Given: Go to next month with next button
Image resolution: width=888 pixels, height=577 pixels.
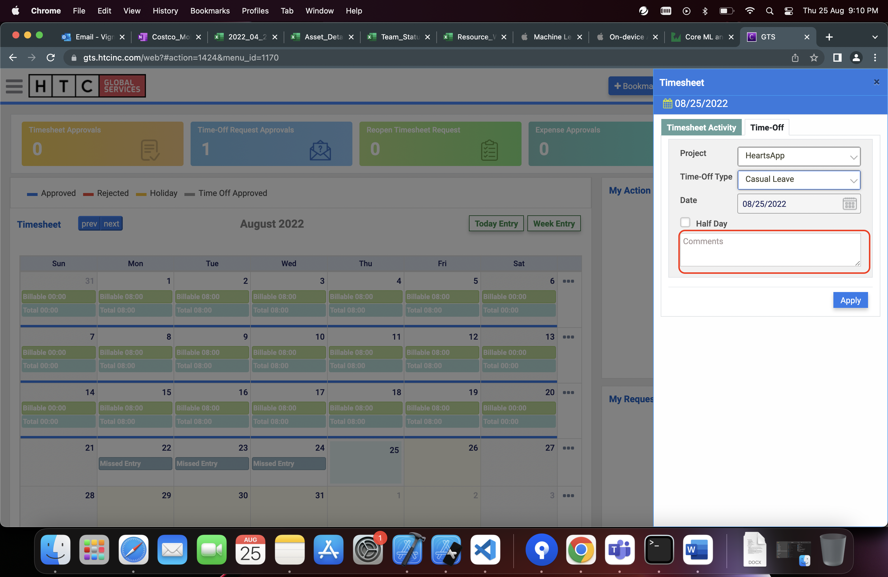Looking at the screenshot, I should click(x=111, y=224).
